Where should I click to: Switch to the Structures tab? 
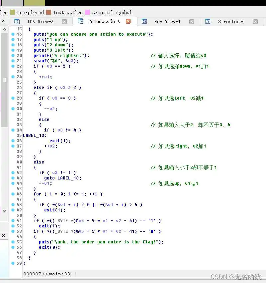(x=231, y=21)
